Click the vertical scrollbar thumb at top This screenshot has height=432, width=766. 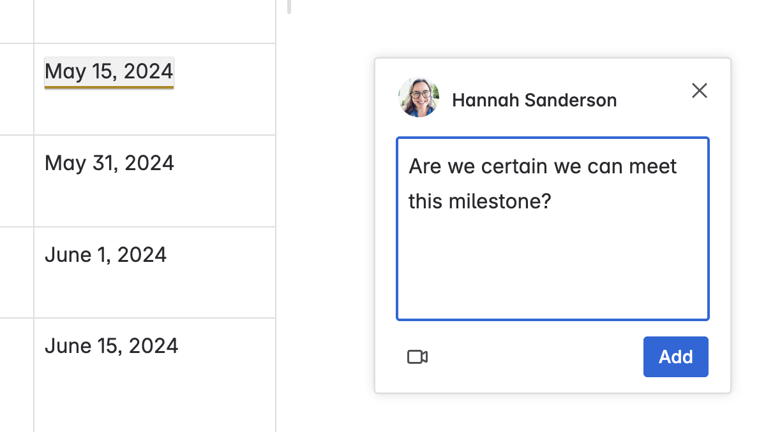289,6
